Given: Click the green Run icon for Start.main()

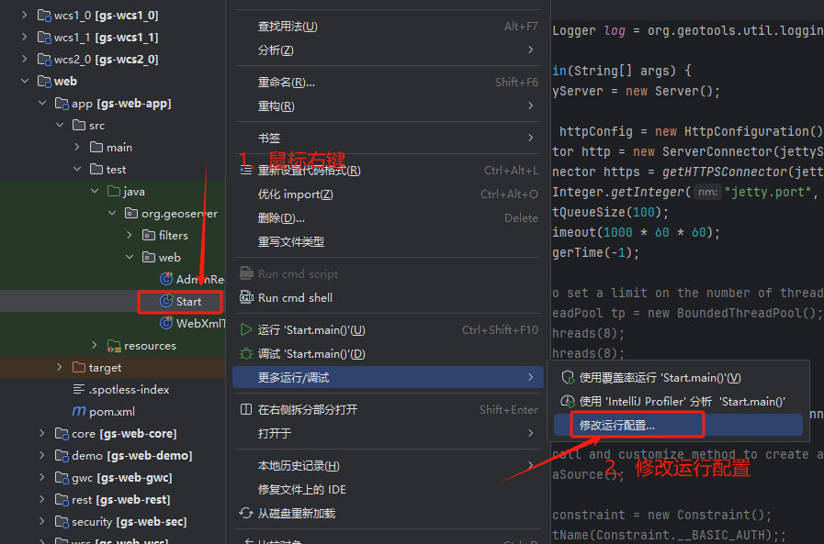Looking at the screenshot, I should click(246, 329).
